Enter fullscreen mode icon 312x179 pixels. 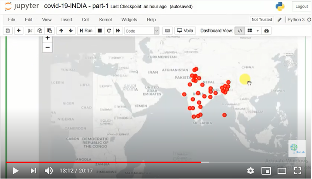[x=298, y=171]
